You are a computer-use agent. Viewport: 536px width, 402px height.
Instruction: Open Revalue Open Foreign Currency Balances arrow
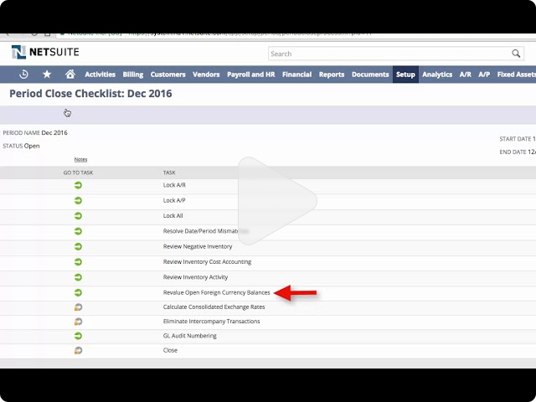click(78, 292)
